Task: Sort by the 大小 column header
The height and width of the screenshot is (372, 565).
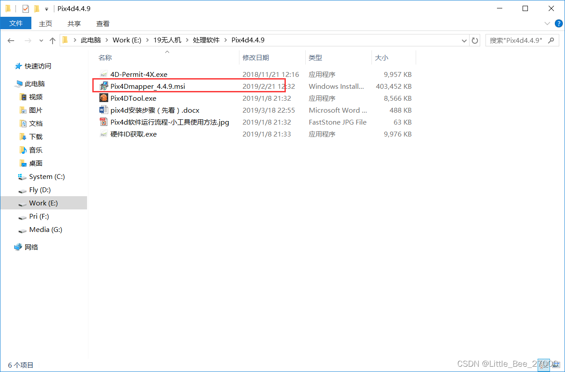Action: click(x=382, y=57)
